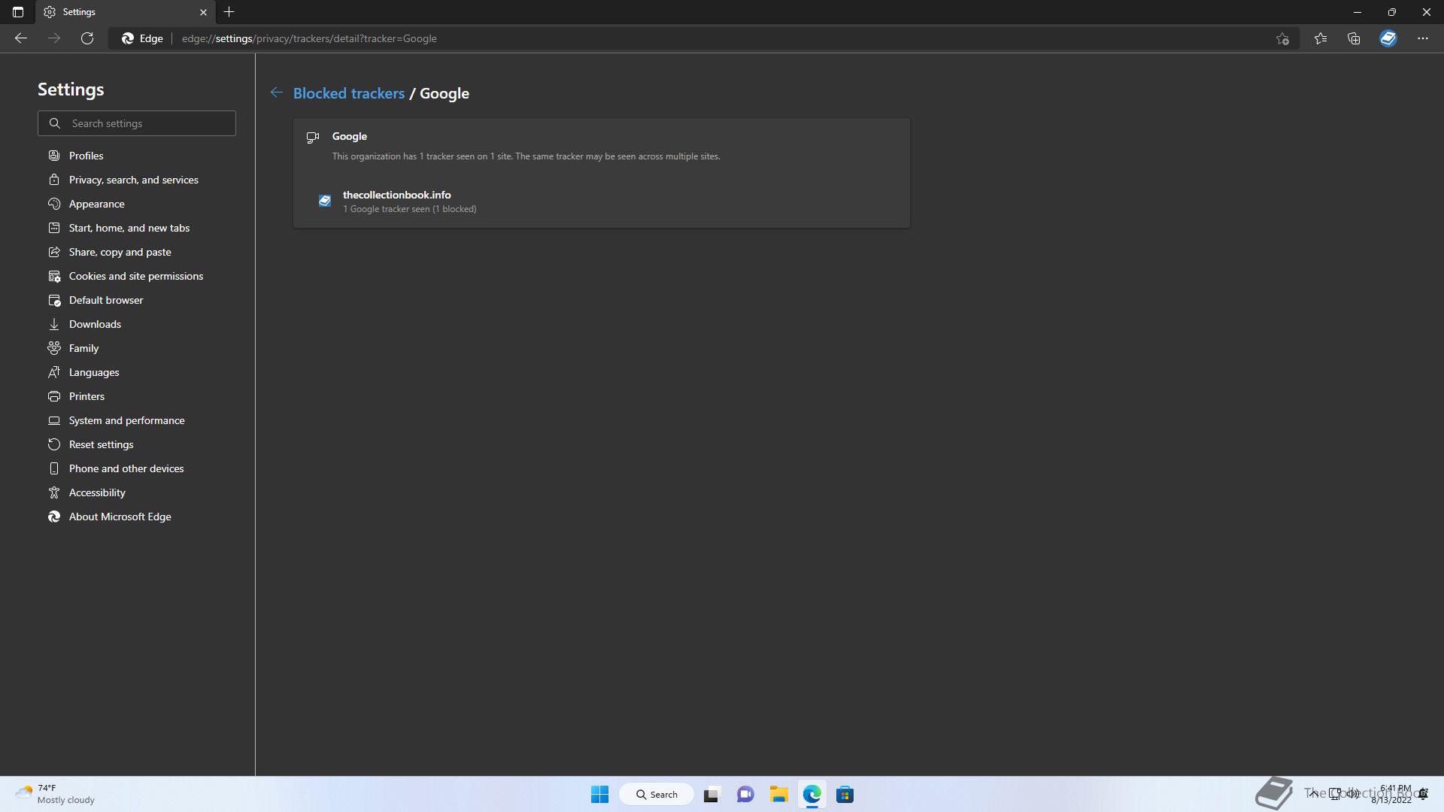
Task: Open the Collections icon
Action: click(x=1354, y=38)
